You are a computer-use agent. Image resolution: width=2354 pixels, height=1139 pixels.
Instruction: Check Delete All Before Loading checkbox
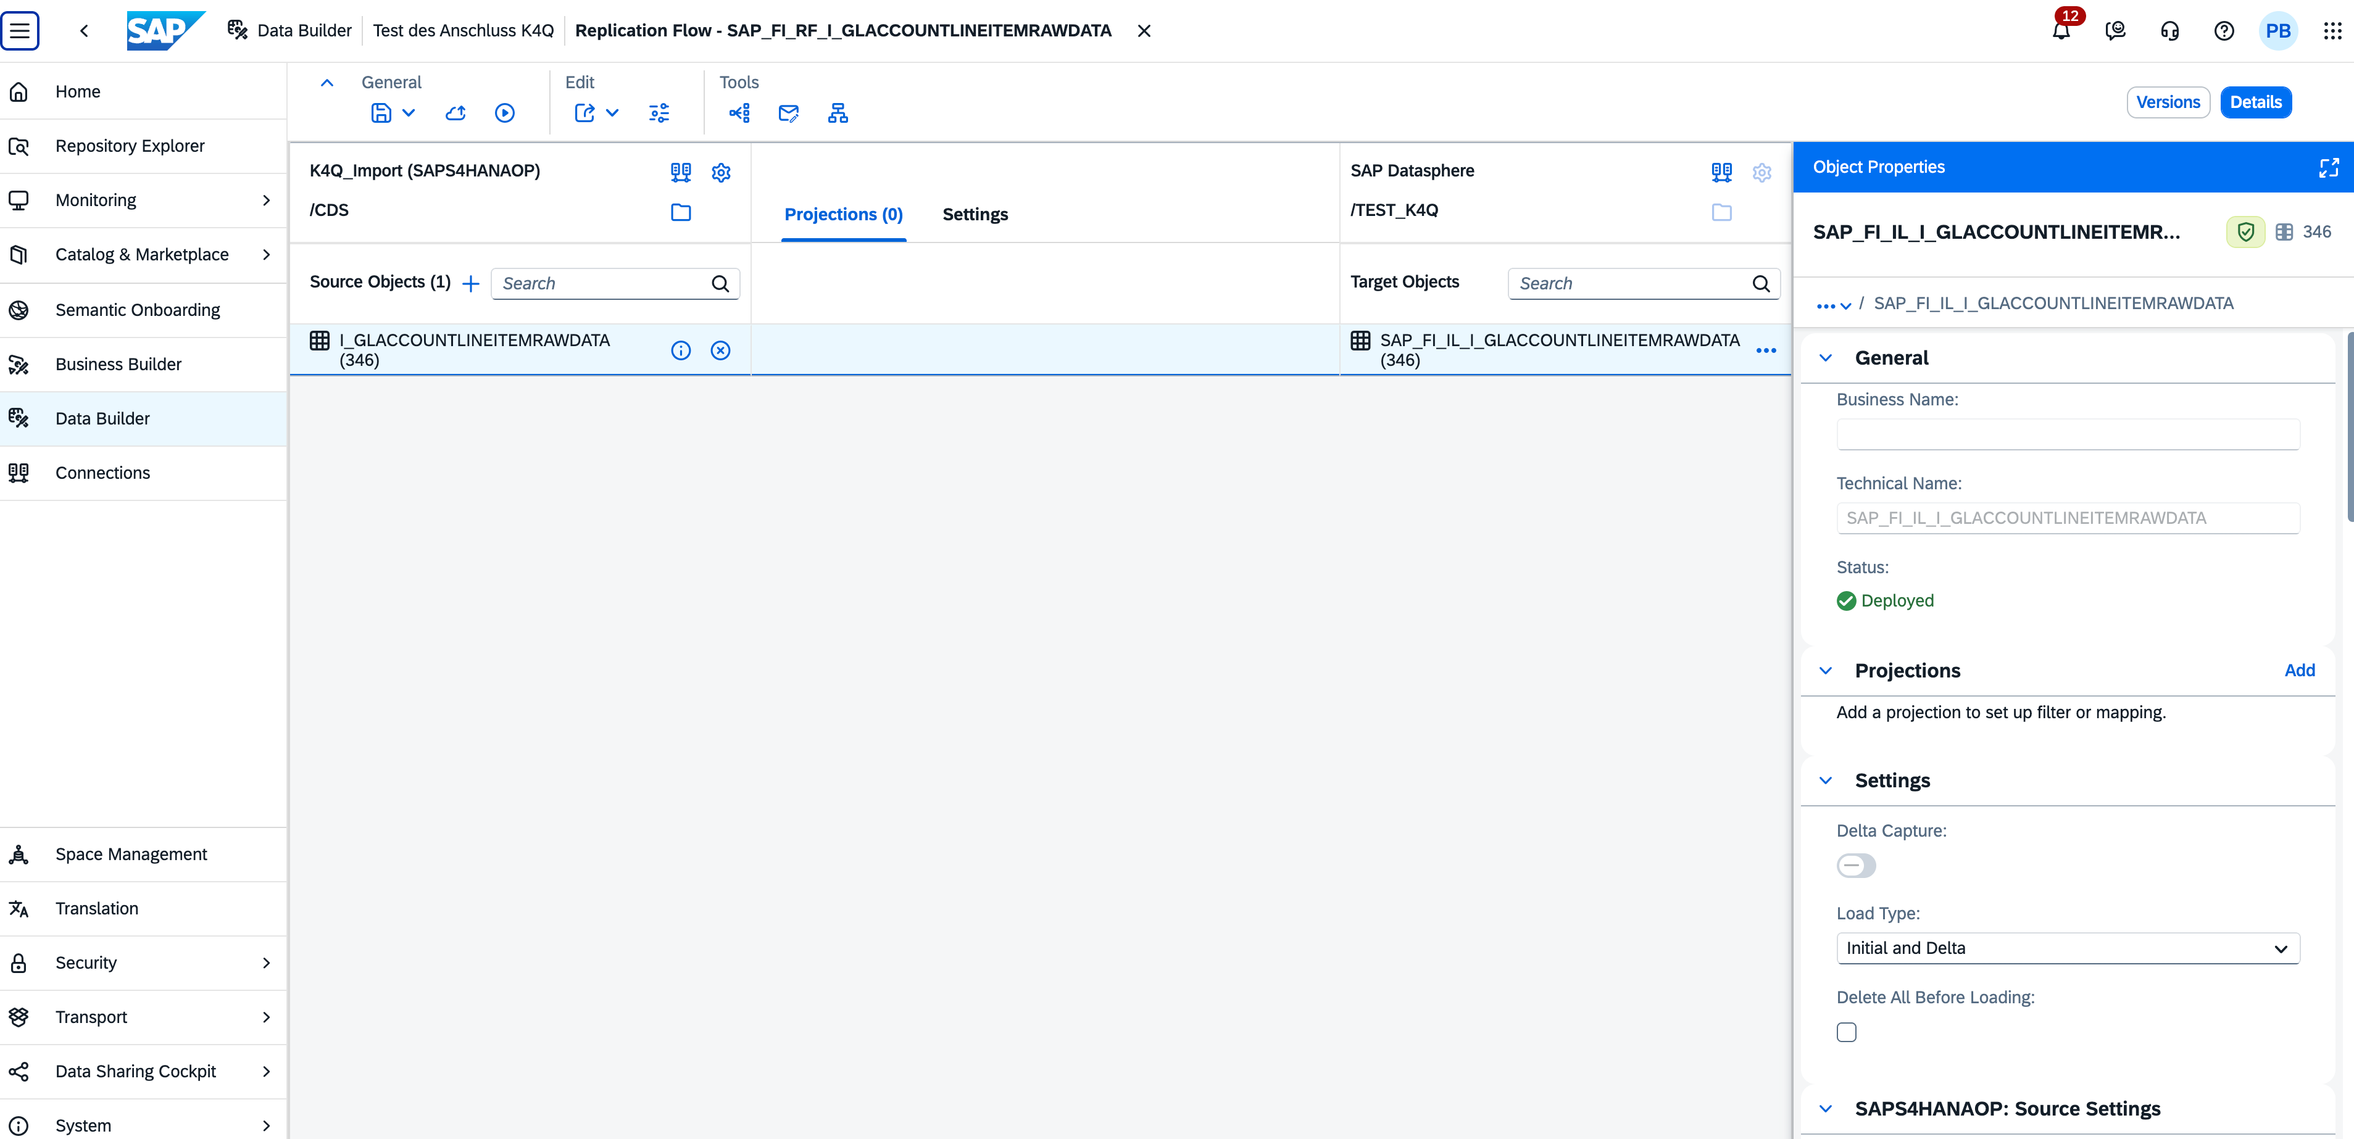pos(1846,1032)
